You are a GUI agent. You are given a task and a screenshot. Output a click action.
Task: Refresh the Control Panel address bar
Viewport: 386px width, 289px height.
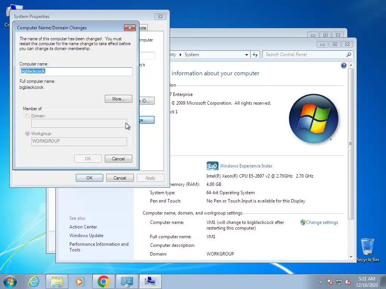click(x=255, y=55)
